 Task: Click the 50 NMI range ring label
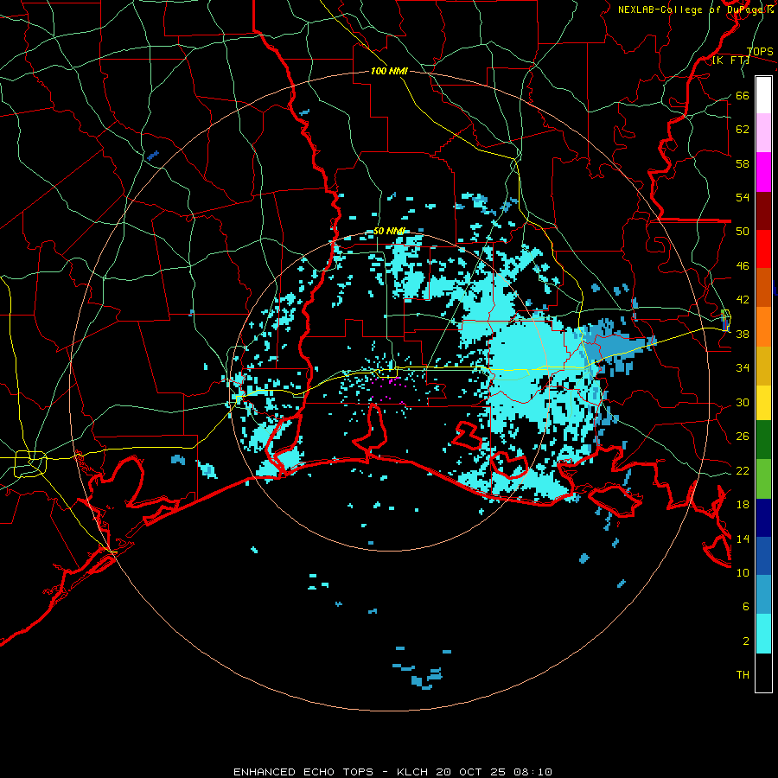coord(389,231)
